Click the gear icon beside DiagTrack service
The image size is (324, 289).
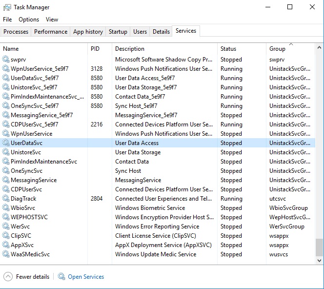pyautogui.click(x=6, y=199)
